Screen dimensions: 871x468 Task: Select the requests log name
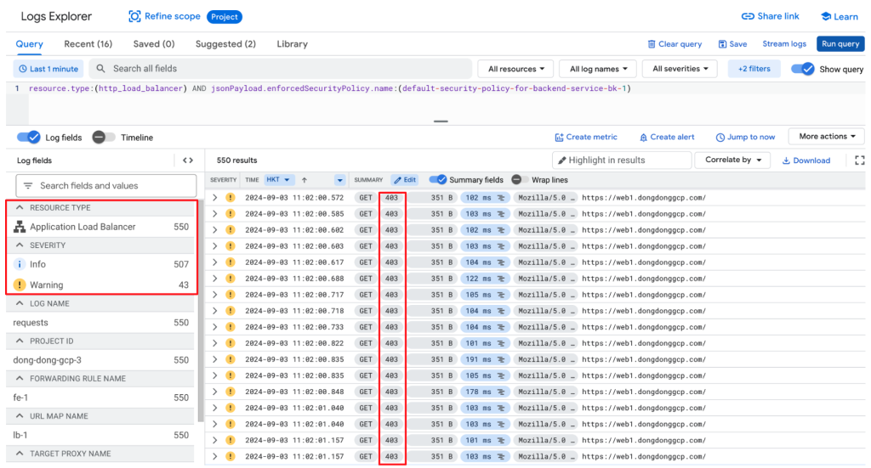tap(101, 323)
